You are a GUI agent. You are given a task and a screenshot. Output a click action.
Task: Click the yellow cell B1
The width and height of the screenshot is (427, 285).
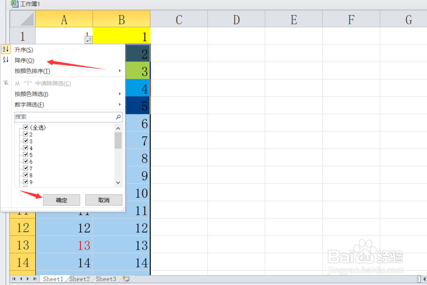tap(121, 36)
